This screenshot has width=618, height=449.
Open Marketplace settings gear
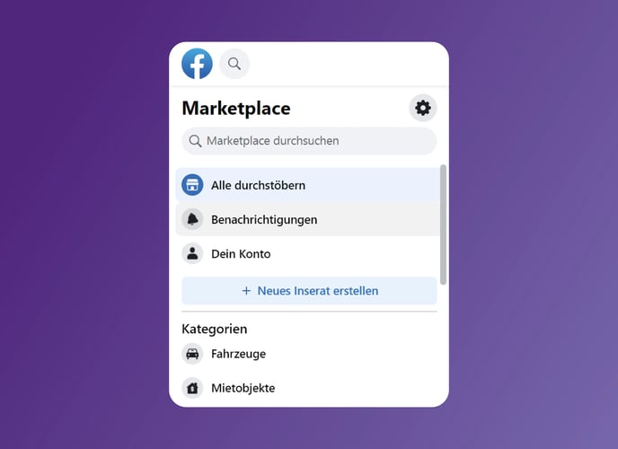[x=423, y=108]
